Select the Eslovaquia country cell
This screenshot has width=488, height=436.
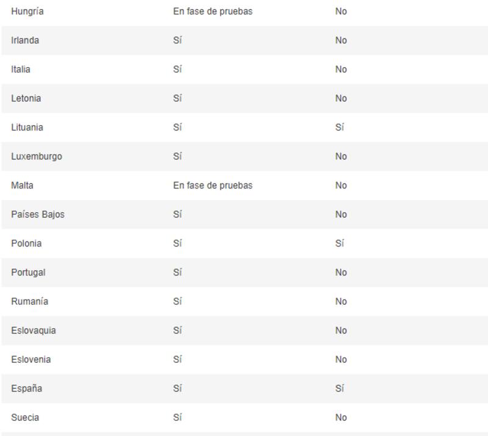[x=34, y=331]
